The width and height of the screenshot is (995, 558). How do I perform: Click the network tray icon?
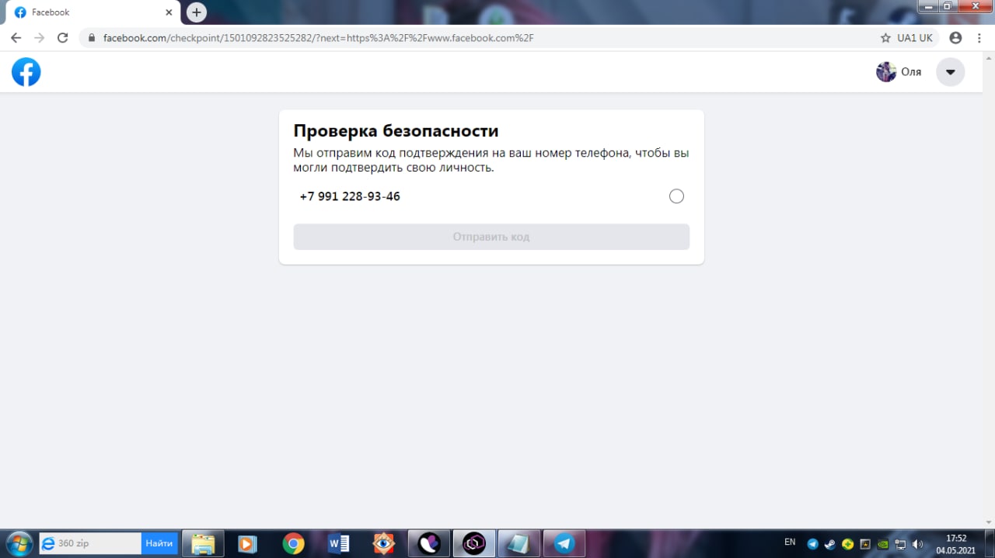pyautogui.click(x=900, y=544)
